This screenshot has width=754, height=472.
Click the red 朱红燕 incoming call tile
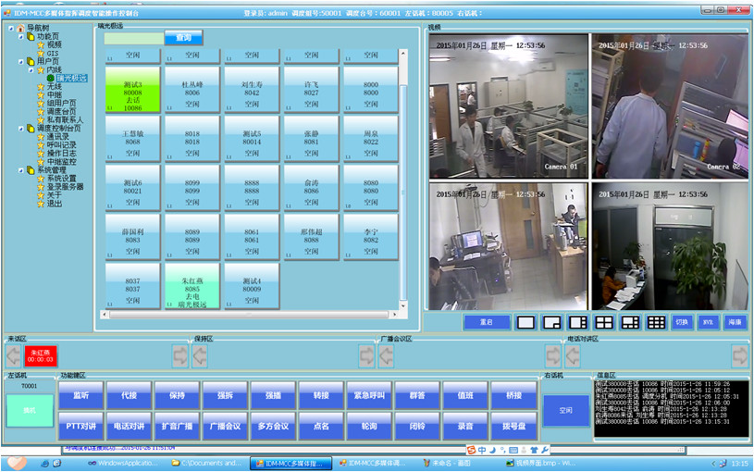click(x=42, y=356)
